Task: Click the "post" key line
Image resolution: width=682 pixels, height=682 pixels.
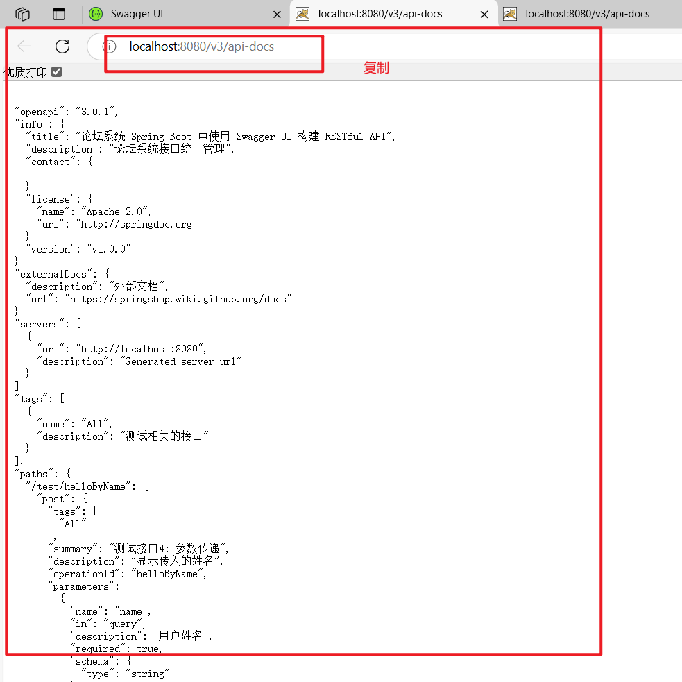Action: click(x=62, y=498)
